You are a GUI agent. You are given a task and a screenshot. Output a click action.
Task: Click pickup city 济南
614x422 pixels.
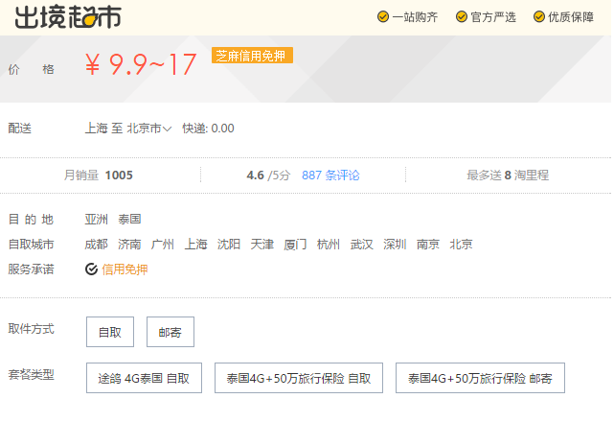point(129,244)
